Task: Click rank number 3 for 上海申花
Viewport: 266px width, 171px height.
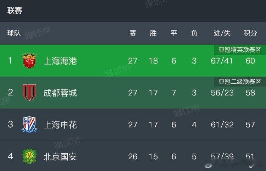Action: click(x=10, y=125)
